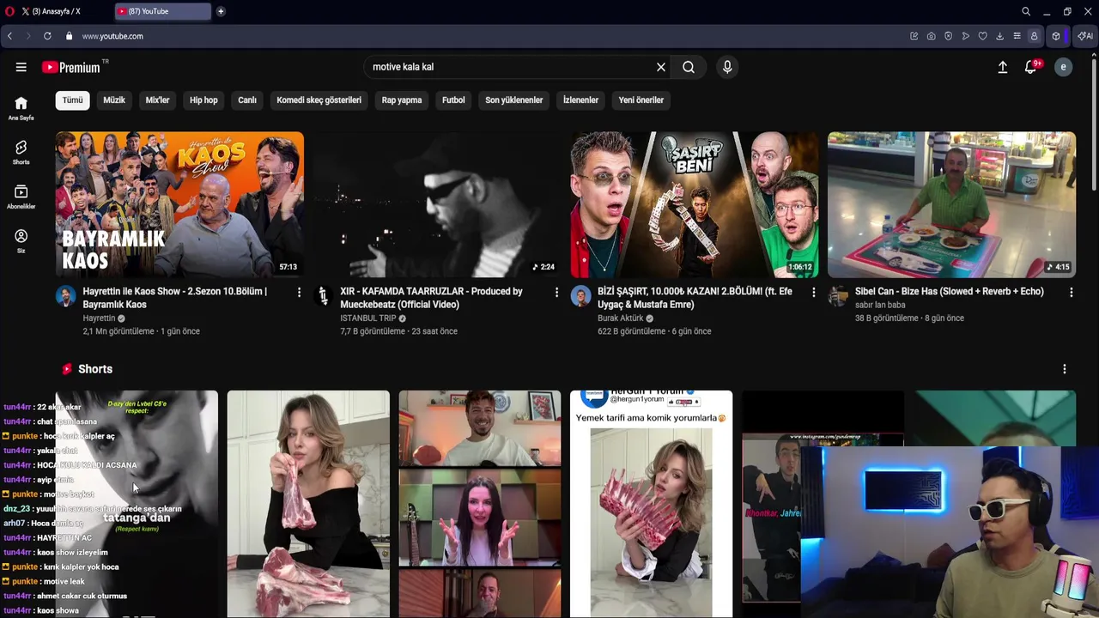
Task: Open the XIR black-and-white video thumbnail
Action: 437,204
